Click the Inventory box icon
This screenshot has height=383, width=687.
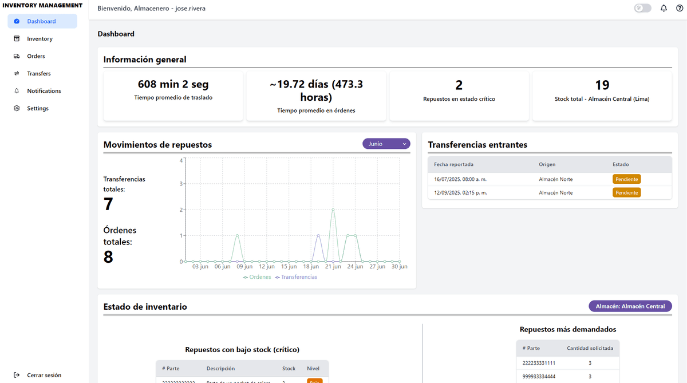[17, 39]
